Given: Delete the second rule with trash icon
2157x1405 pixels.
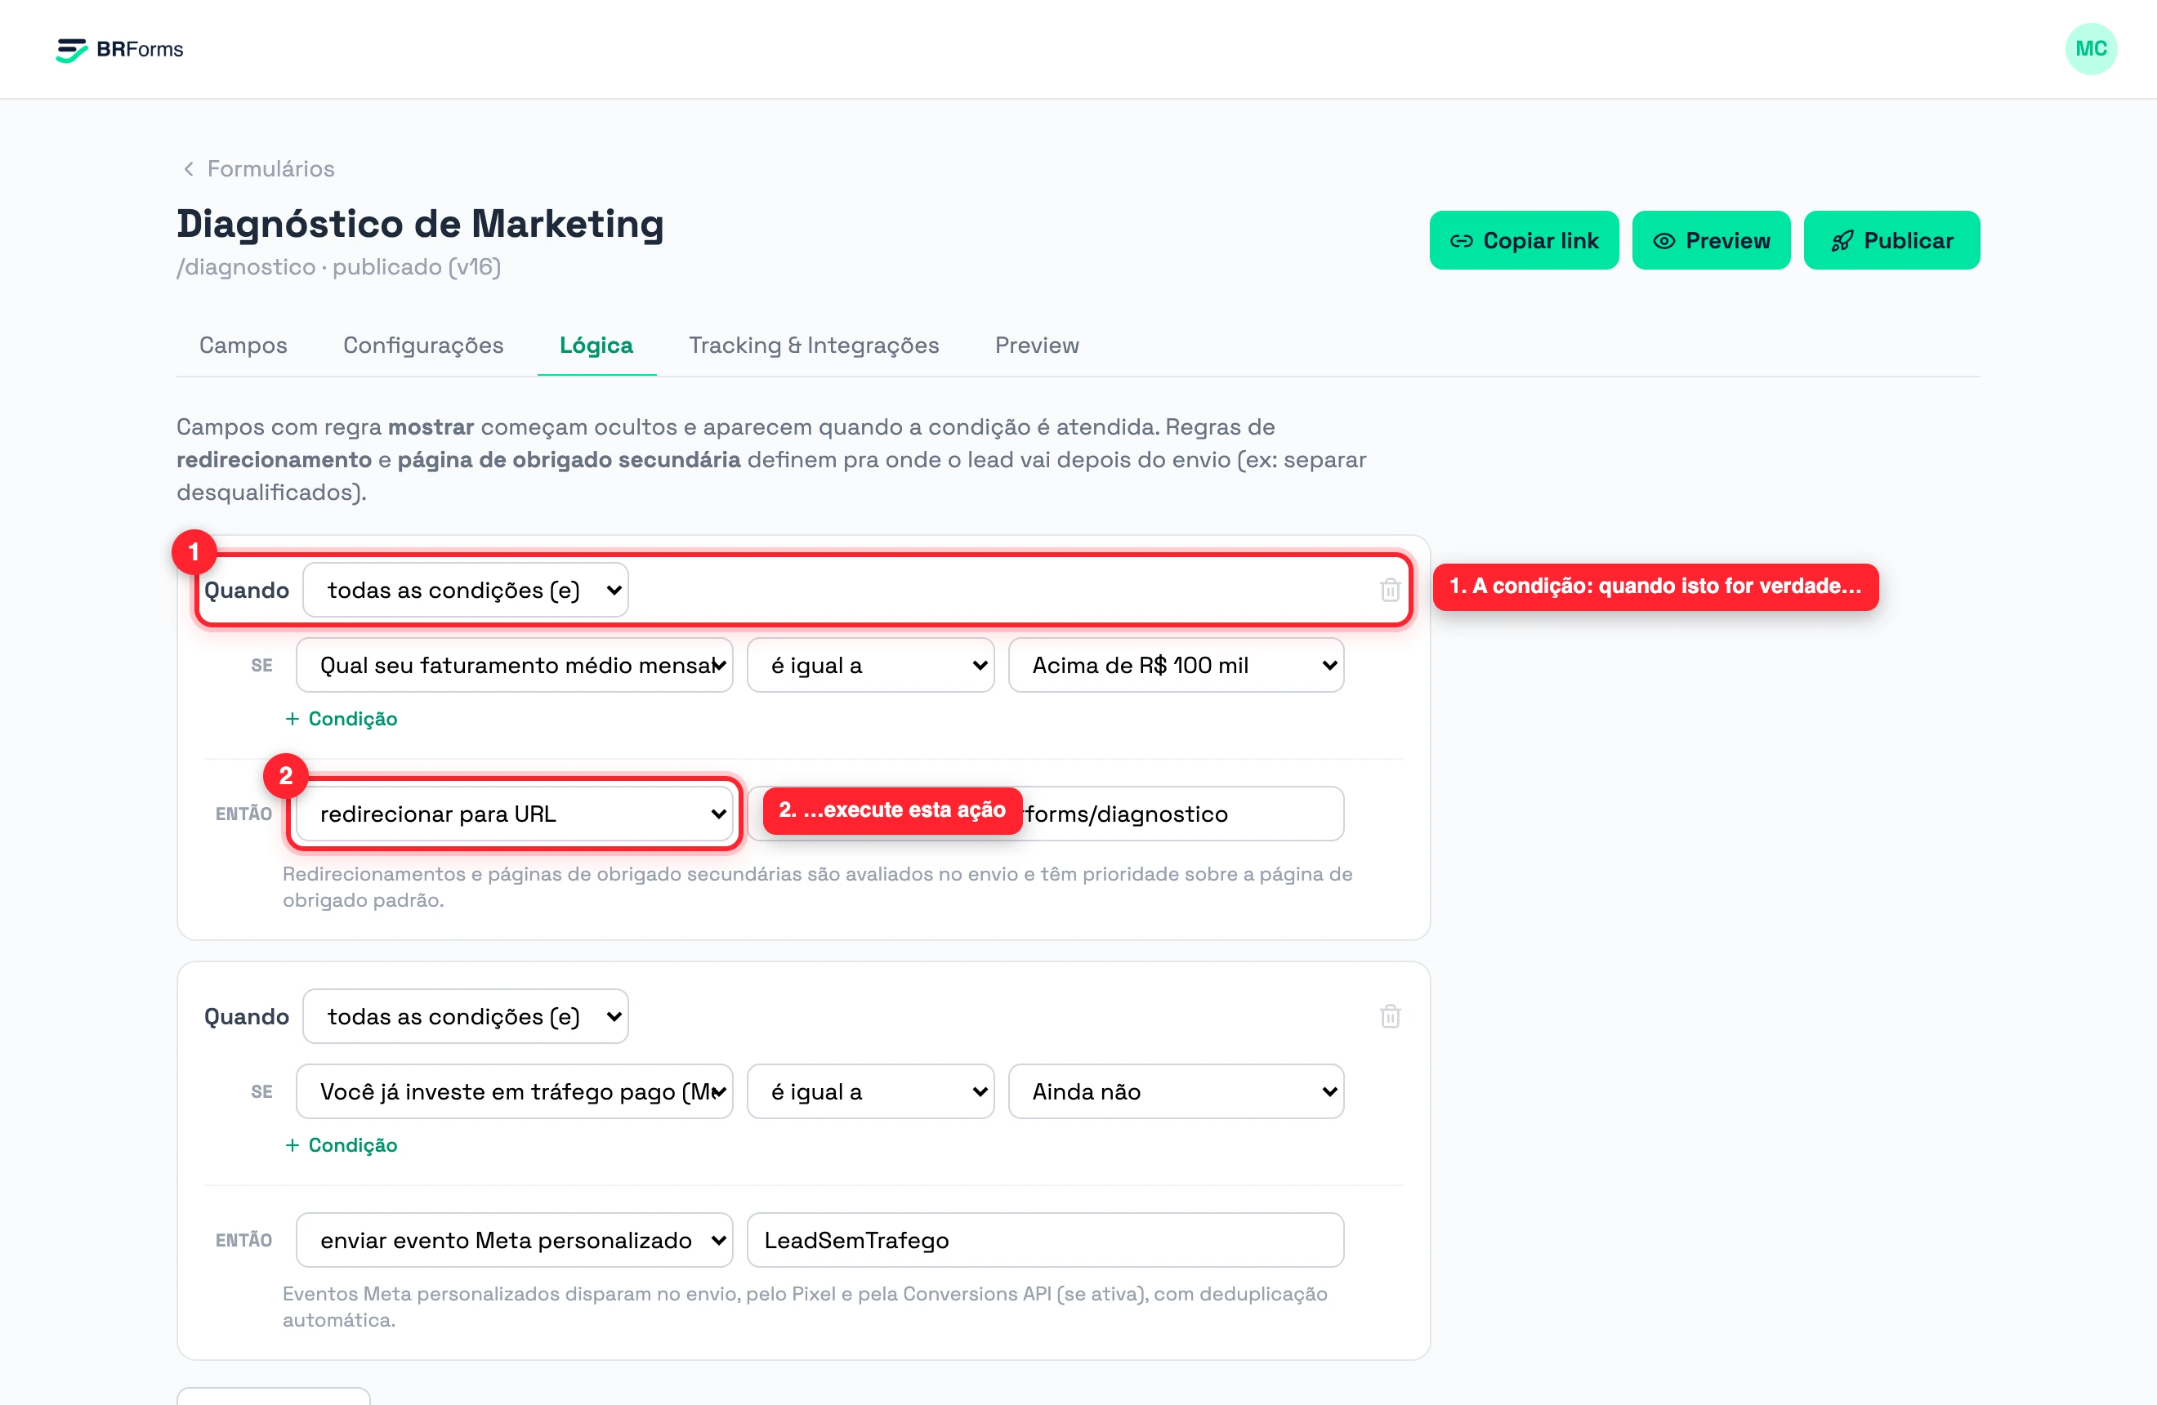Looking at the screenshot, I should tap(1389, 1016).
